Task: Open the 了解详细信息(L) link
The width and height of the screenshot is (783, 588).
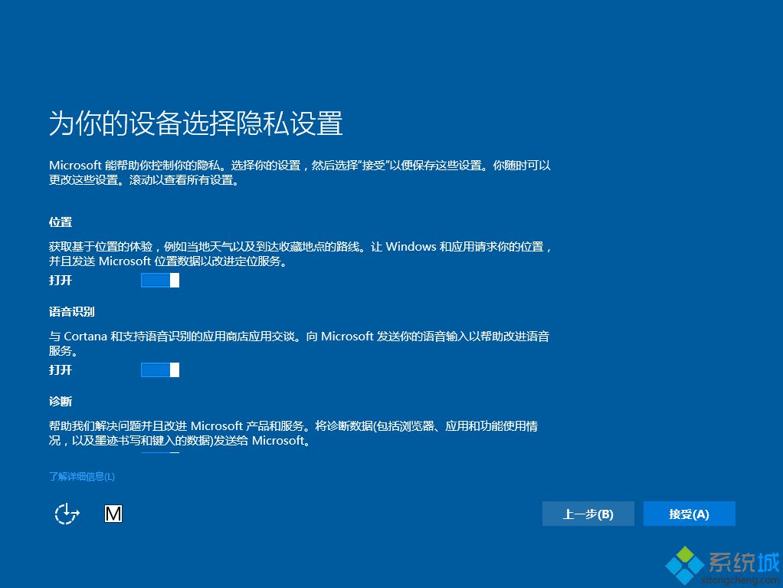Action: (x=80, y=476)
